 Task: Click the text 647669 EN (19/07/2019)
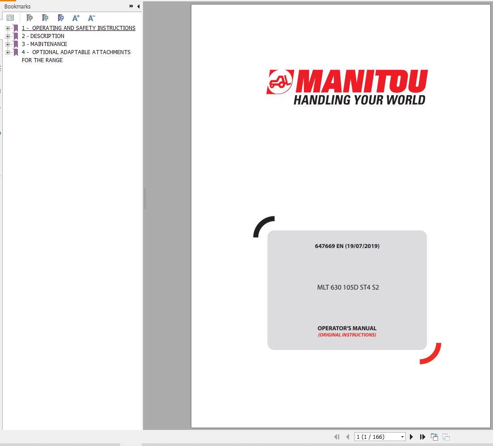pos(347,246)
